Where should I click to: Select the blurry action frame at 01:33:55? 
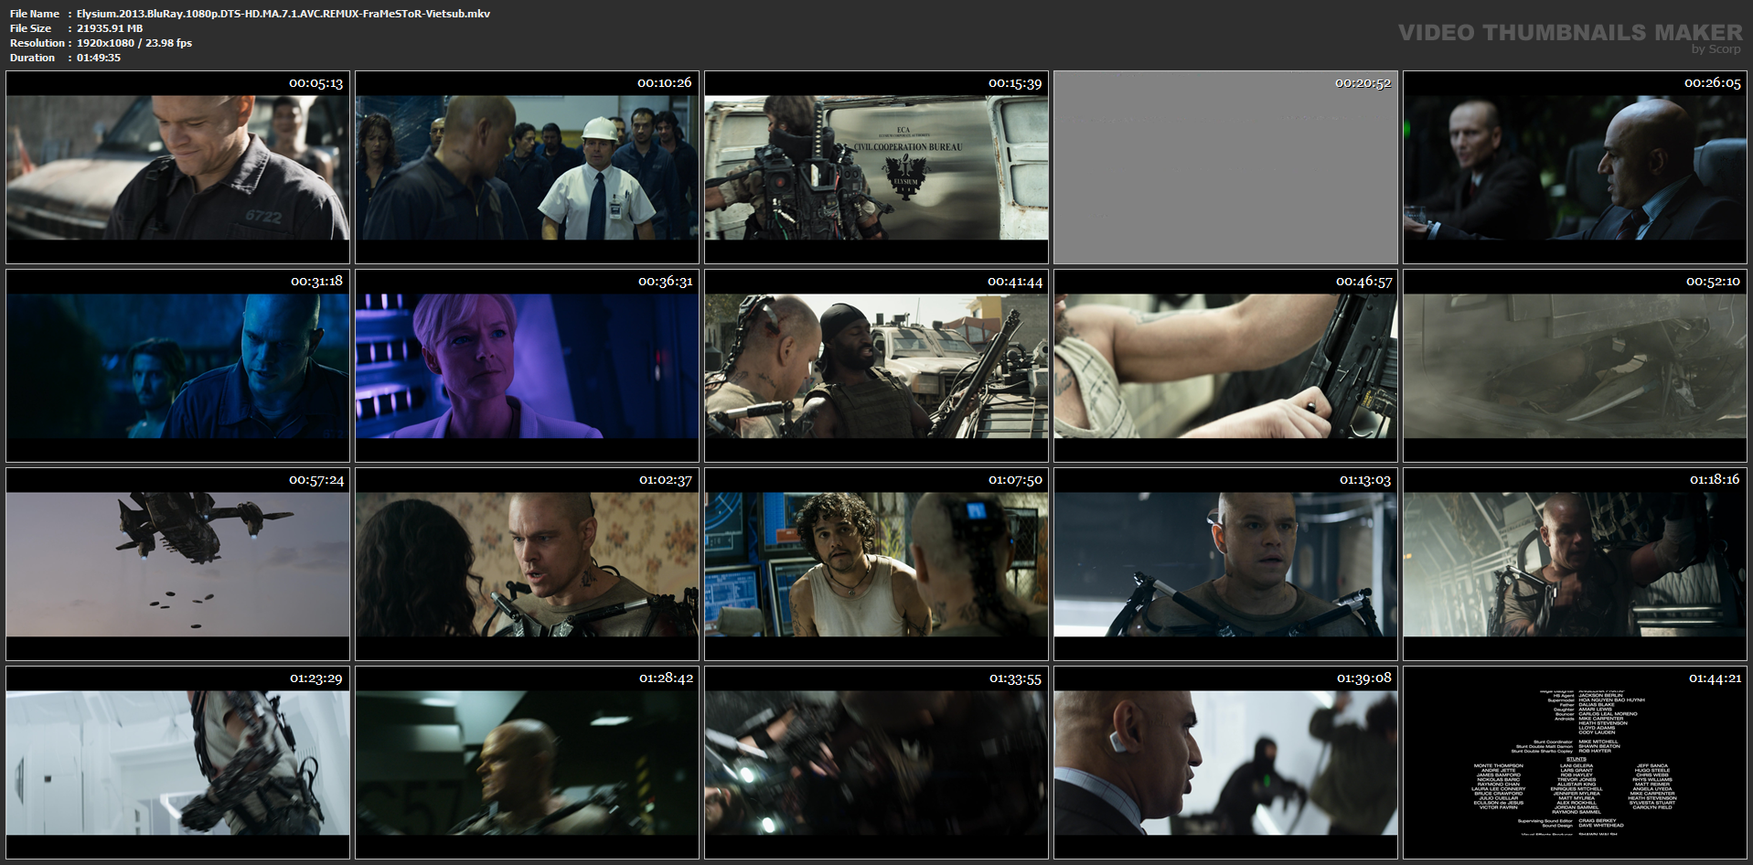click(x=877, y=763)
